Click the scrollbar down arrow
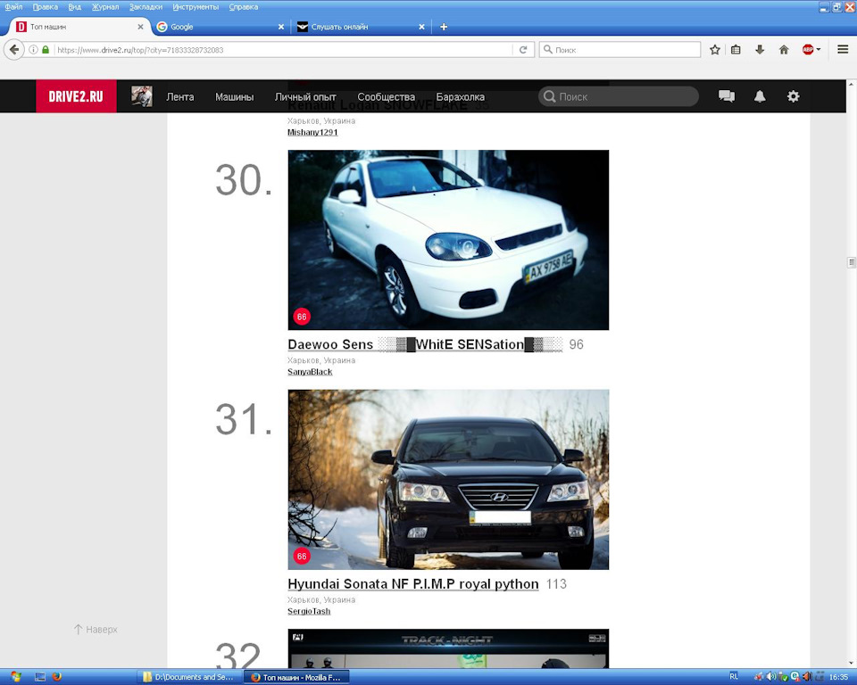The width and height of the screenshot is (857, 685). tap(852, 664)
